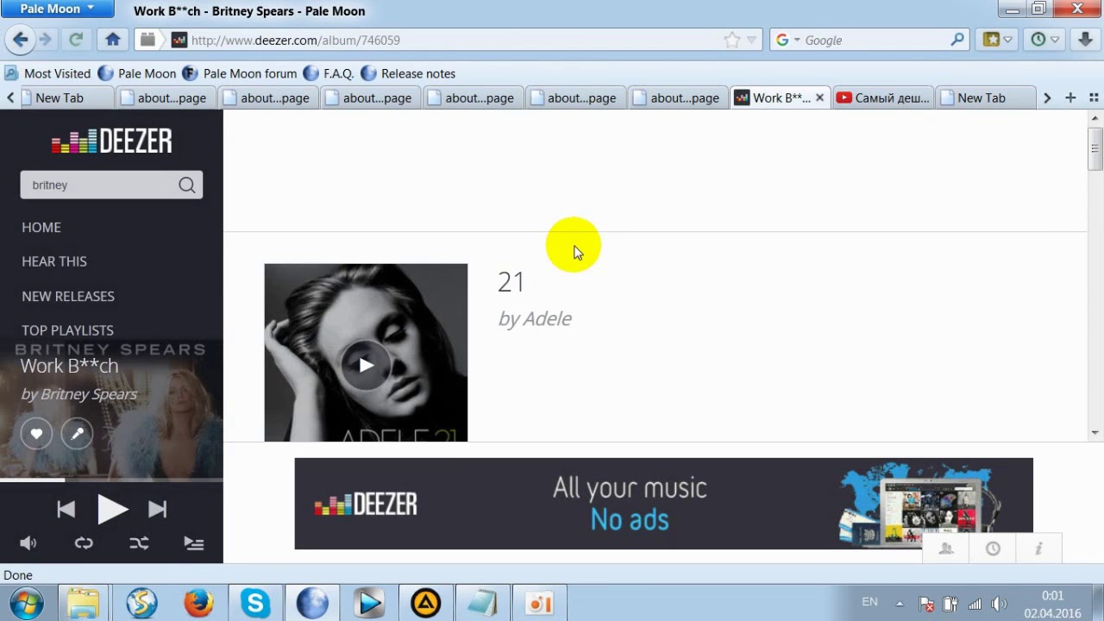The height and width of the screenshot is (621, 1104).
Task: Open the bookmarks menu button
Action: click(x=992, y=40)
